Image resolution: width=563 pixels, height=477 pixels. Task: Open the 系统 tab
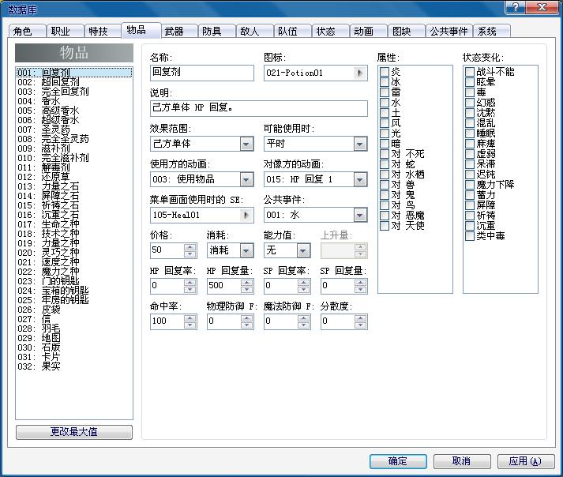point(492,32)
